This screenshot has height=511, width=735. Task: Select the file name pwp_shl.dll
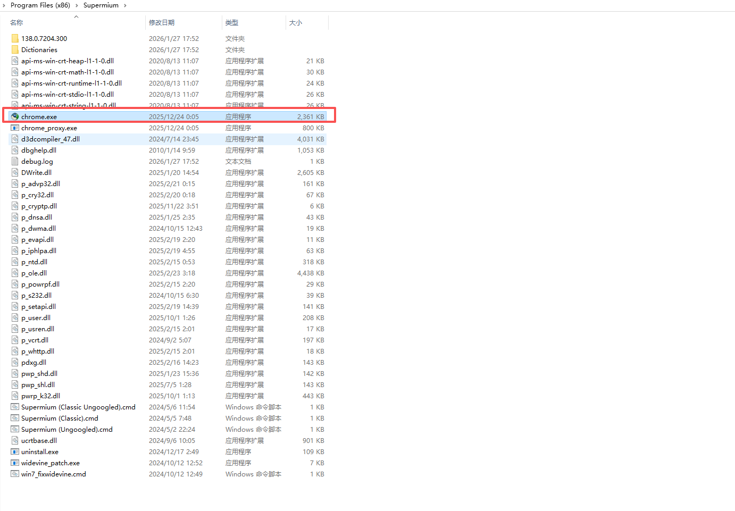38,384
